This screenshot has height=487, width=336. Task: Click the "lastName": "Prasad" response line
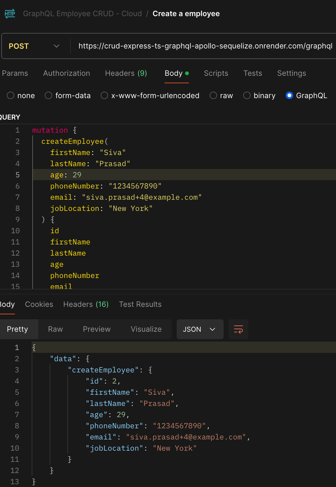click(x=132, y=403)
